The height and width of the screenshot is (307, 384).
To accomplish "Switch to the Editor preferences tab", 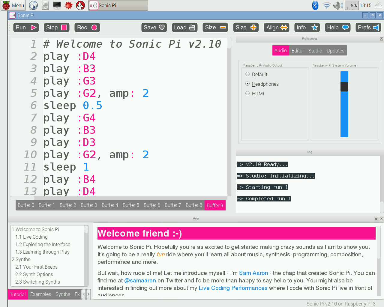I will coord(298,51).
